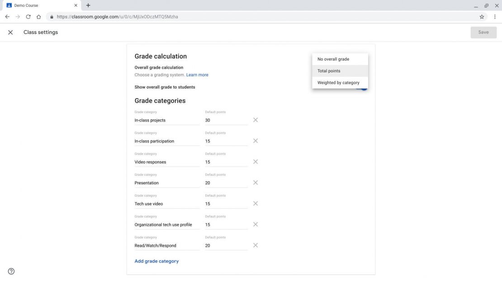
Task: Remove the In-class projects grade category
Action: [x=256, y=120]
